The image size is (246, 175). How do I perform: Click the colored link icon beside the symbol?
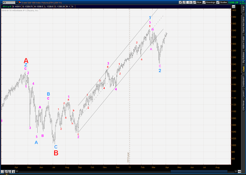[x=20, y=3]
